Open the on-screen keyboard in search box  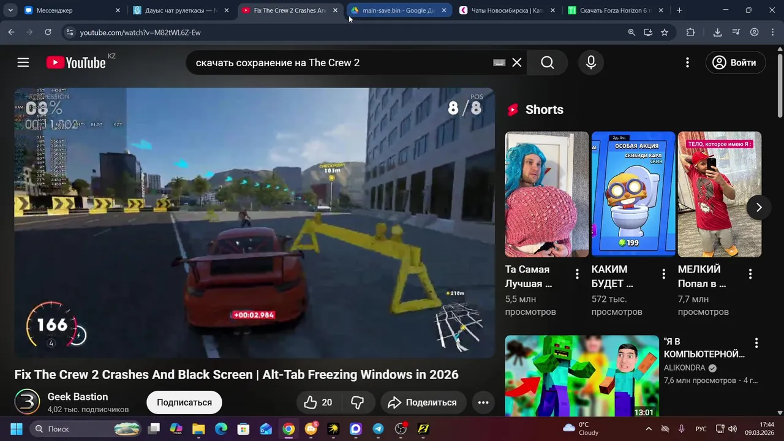(x=499, y=62)
